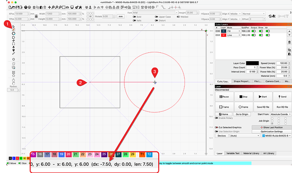Enable the Enable Rotary switch

[x=216, y=118]
